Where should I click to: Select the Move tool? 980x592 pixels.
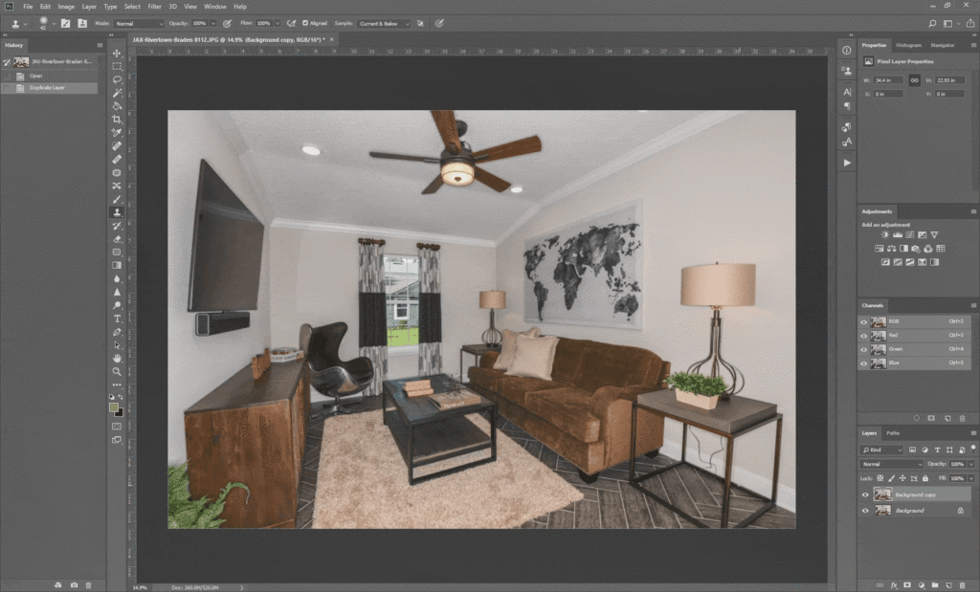point(117,54)
